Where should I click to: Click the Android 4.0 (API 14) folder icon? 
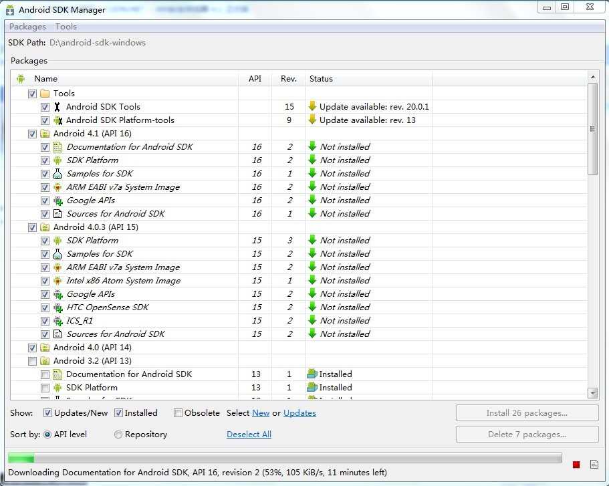[45, 348]
